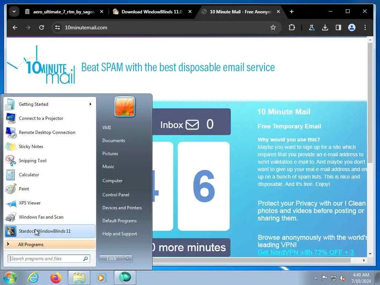Switch to aero_ultimate_7_rtm tab
This screenshot has width=380, height=285.
pos(64,12)
